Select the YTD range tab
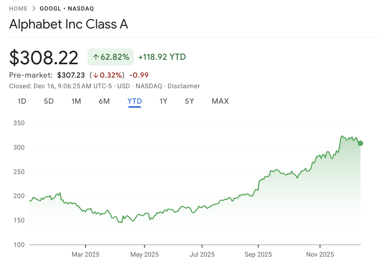Screen dimensions: 380x266 (x=135, y=101)
